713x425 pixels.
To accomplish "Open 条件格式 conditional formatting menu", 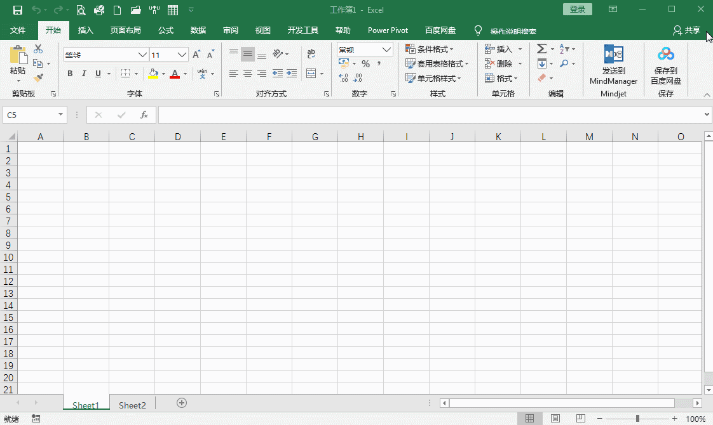I will point(429,49).
